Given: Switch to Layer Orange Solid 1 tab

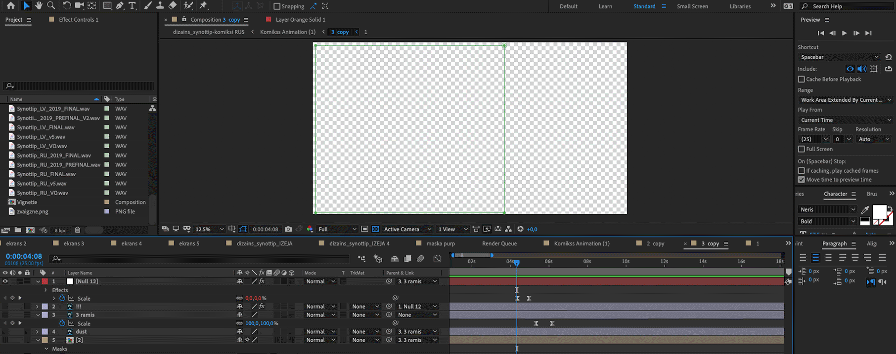Looking at the screenshot, I should [300, 20].
